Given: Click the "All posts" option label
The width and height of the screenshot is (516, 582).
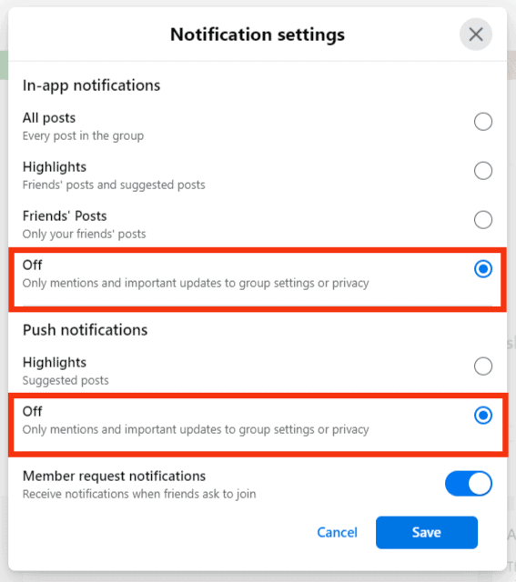Looking at the screenshot, I should [49, 118].
